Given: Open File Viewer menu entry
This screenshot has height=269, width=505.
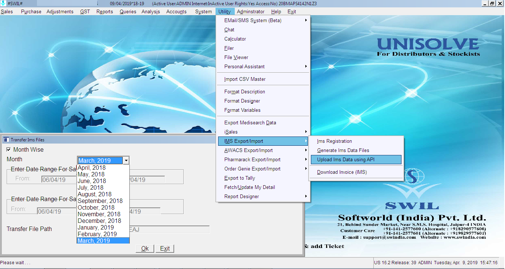Looking at the screenshot, I should [263, 57].
